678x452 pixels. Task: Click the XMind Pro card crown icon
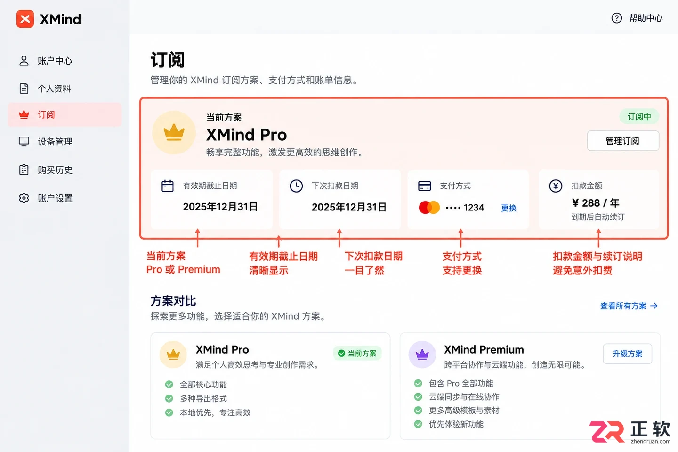point(173,355)
